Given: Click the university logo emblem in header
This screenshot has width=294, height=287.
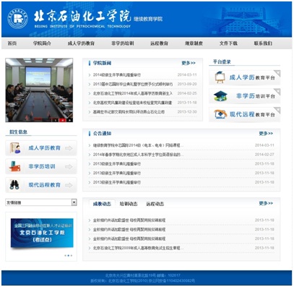Looking at the screenshot, I should 17,19.
